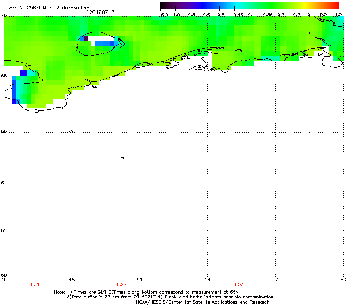
Task: Click longitude label 57
Action: coord(275,280)
